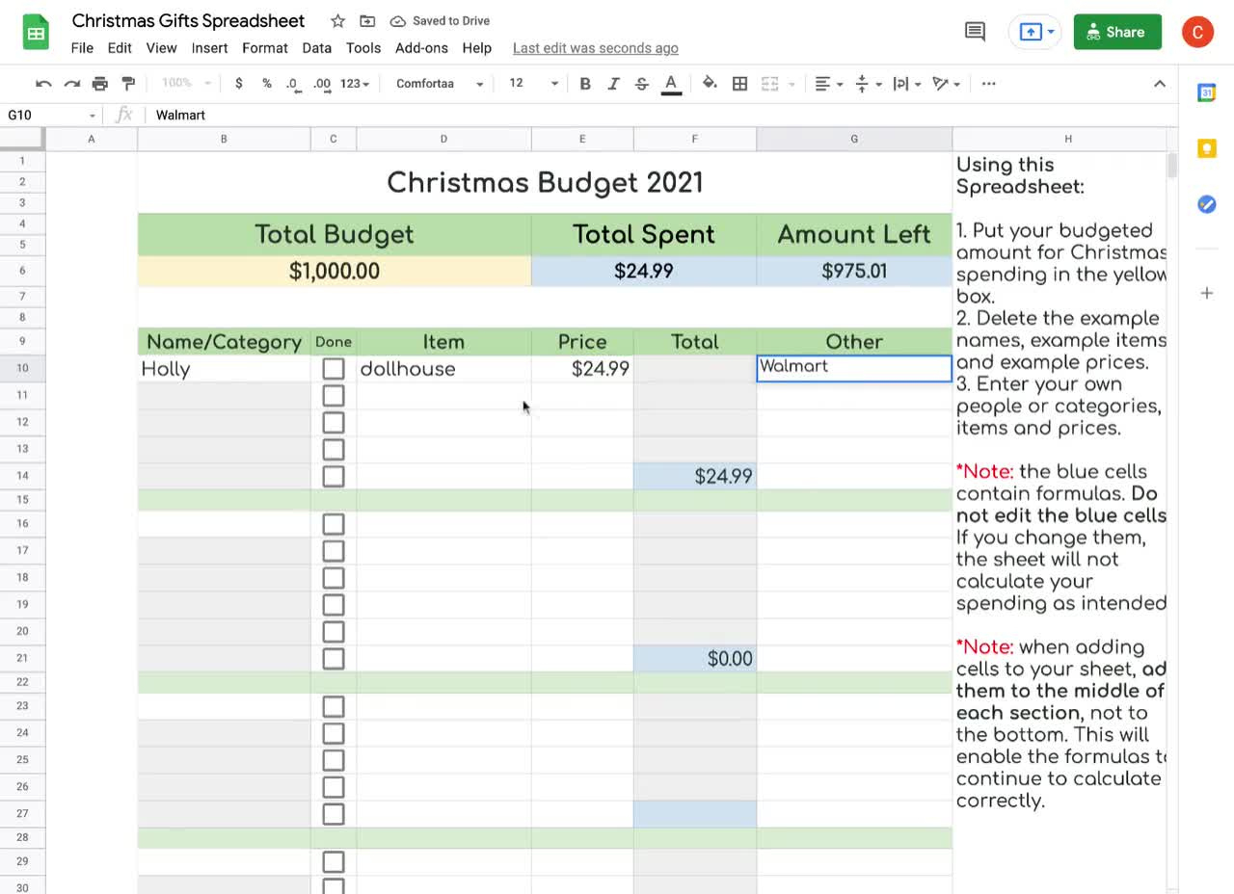Viewport: 1234px width, 894px height.
Task: Open the Comfortaa font dropdown
Action: coord(439,84)
